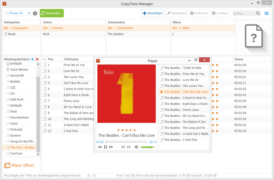
Task: Select the Beatles playlist
Action: (x=19, y=82)
